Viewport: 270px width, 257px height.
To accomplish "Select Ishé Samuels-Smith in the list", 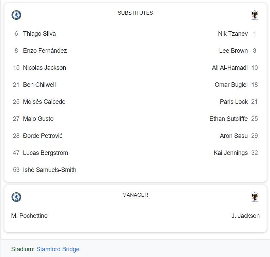I will tap(50, 170).
